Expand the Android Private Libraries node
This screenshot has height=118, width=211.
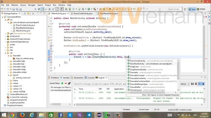tap(5, 39)
